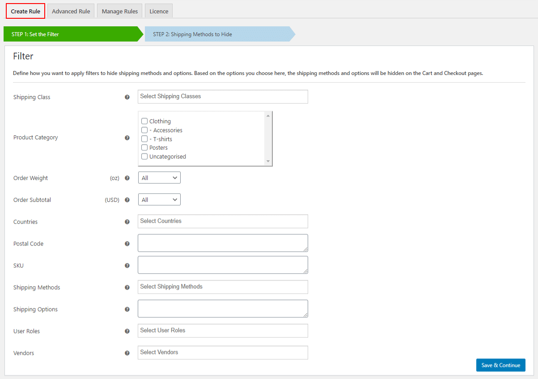The width and height of the screenshot is (538, 379).
Task: Click down arrow of category list scrollbar
Action: pos(268,161)
